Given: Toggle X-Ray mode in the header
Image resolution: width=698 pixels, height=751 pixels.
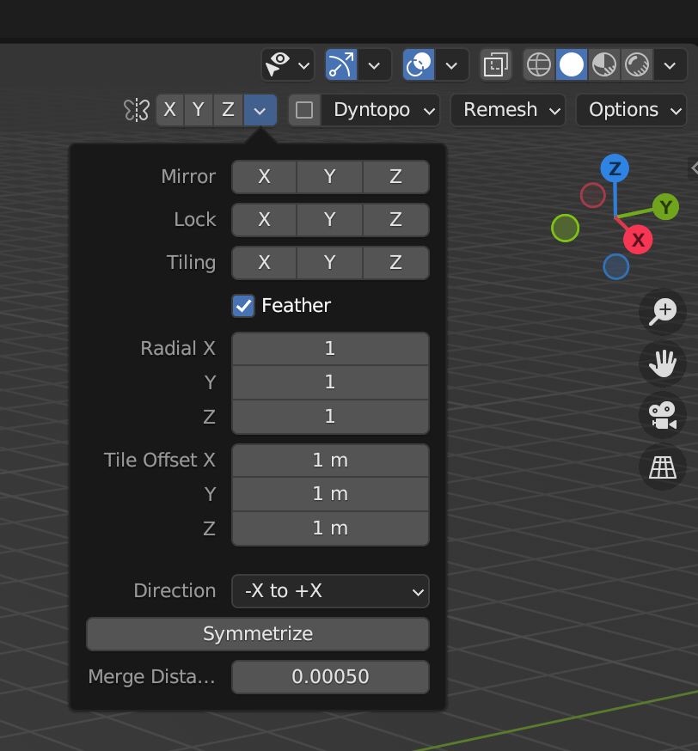Looking at the screenshot, I should 496,65.
